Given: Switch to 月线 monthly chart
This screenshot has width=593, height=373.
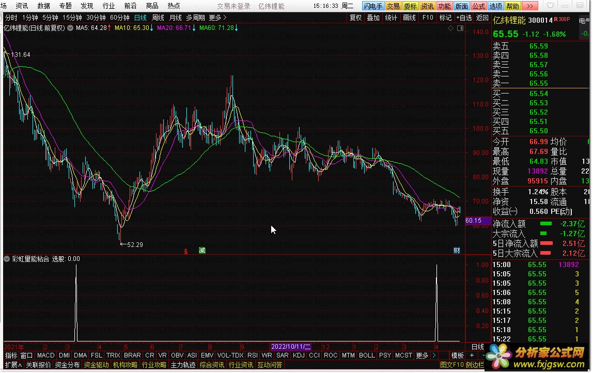Looking at the screenshot, I should coord(175,18).
